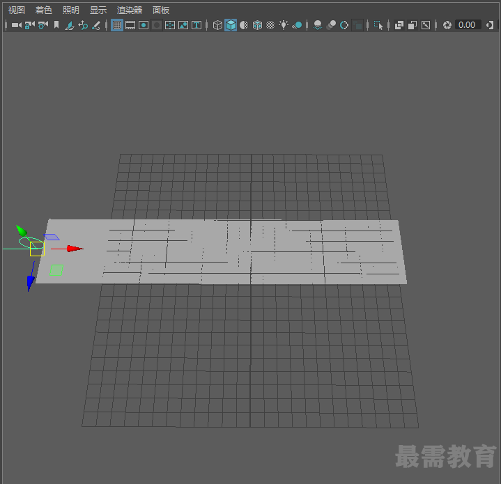Click the Isolate Select icon
Image resolution: width=501 pixels, height=484 pixels.
pos(378,25)
